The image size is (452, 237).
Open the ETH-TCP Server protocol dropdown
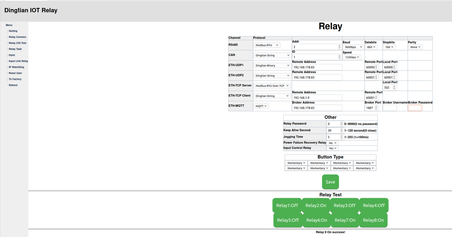pyautogui.click(x=272, y=86)
